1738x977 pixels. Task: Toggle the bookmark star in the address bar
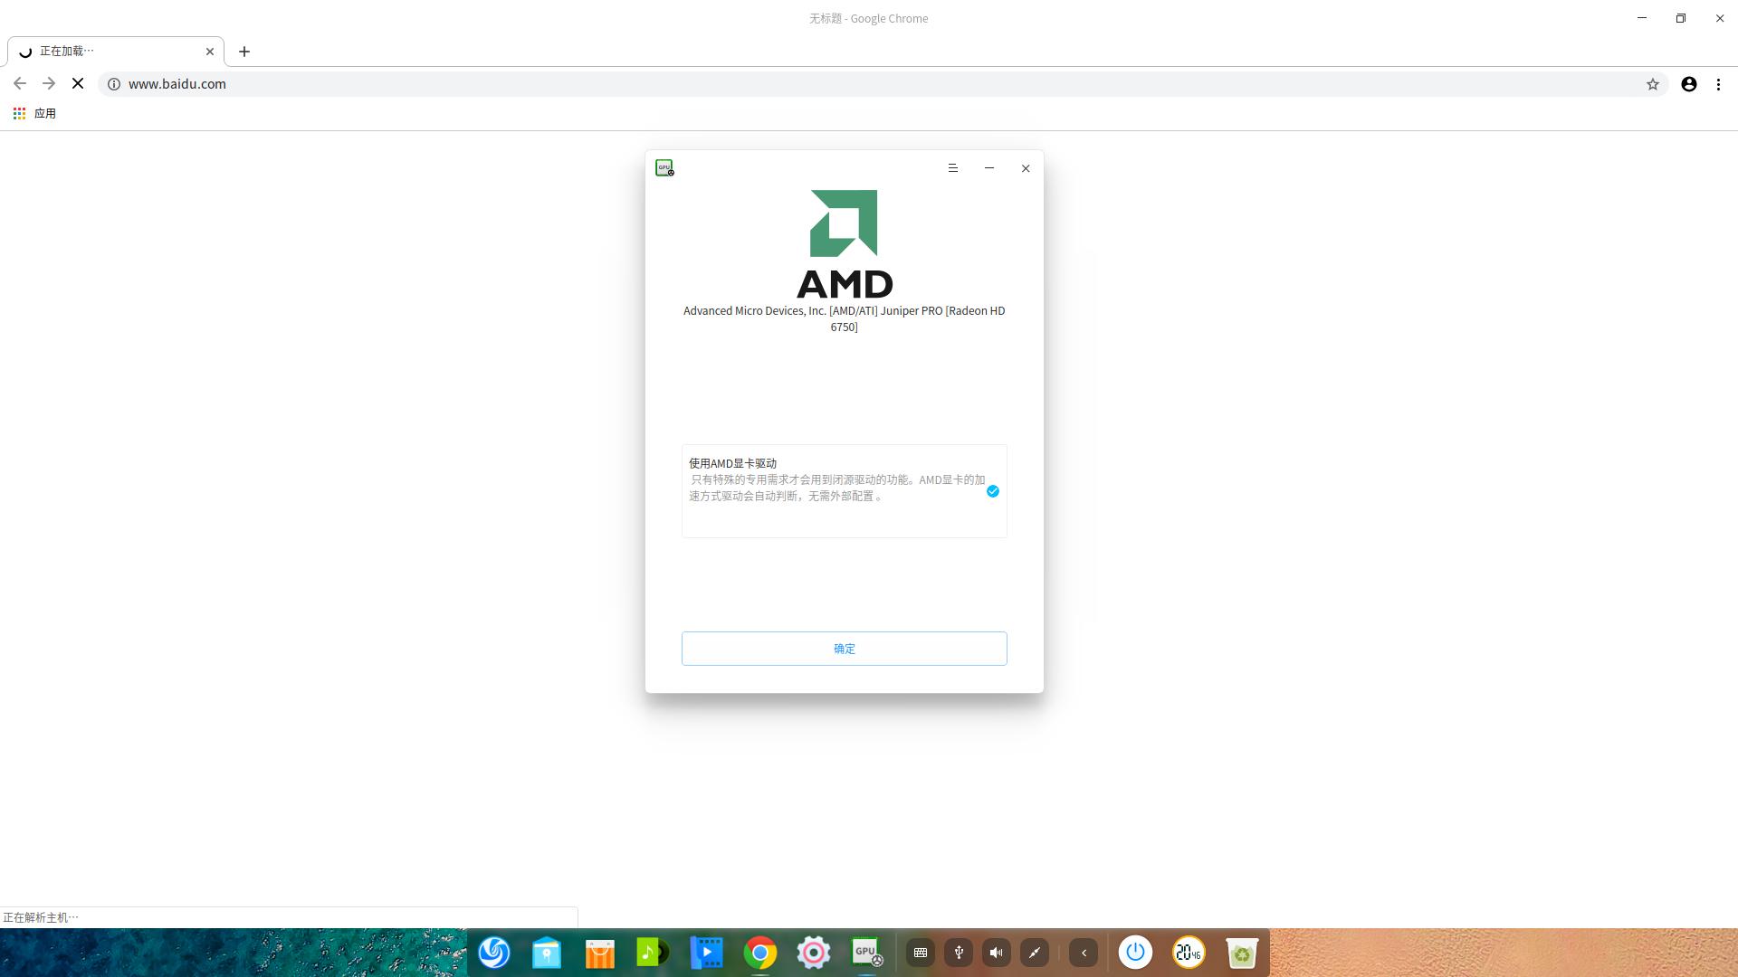(x=1654, y=83)
